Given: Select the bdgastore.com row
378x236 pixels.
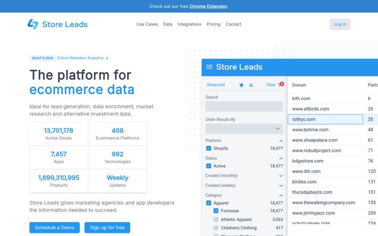Looking at the screenshot, I should (333, 161).
